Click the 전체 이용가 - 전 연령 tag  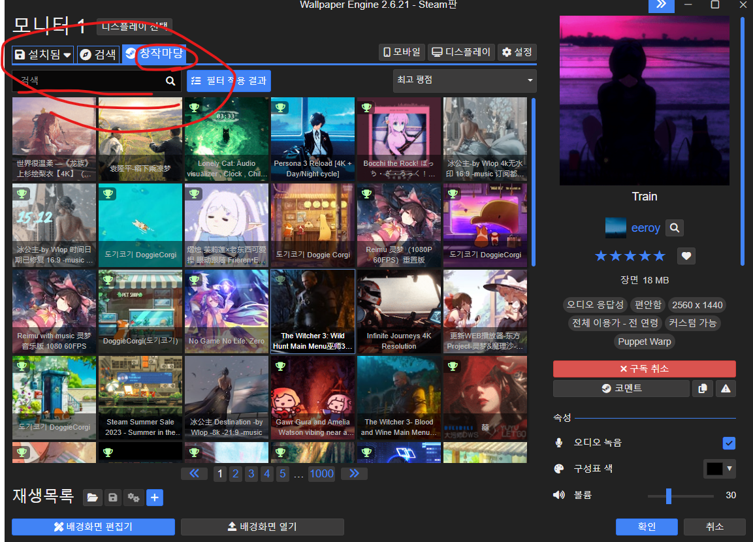615,323
